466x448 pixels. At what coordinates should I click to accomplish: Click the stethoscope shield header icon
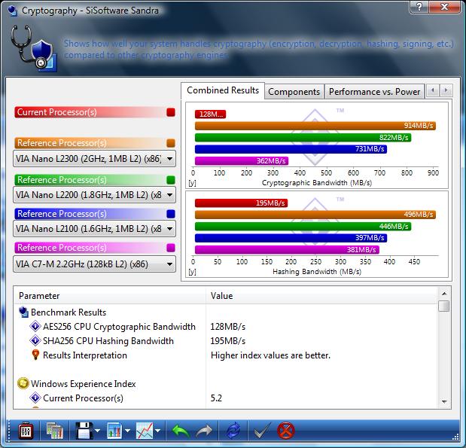click(x=34, y=49)
